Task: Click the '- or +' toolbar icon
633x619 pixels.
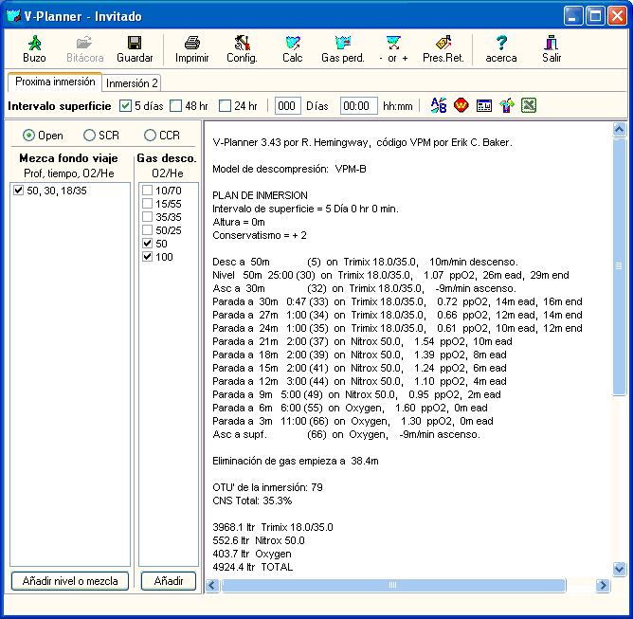Action: point(393,49)
